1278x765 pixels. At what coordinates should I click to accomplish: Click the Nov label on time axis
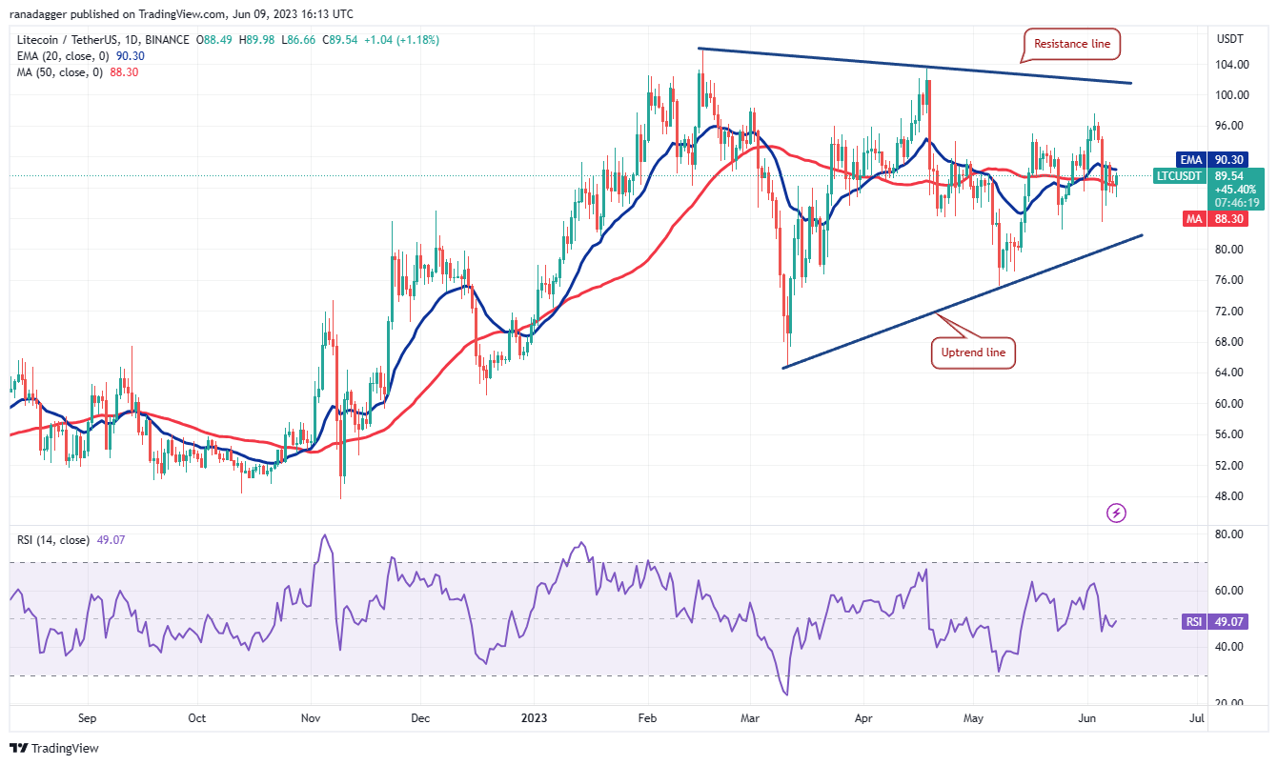[309, 717]
